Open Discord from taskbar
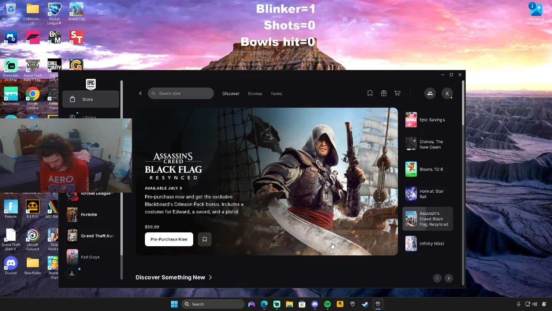 [x=315, y=304]
